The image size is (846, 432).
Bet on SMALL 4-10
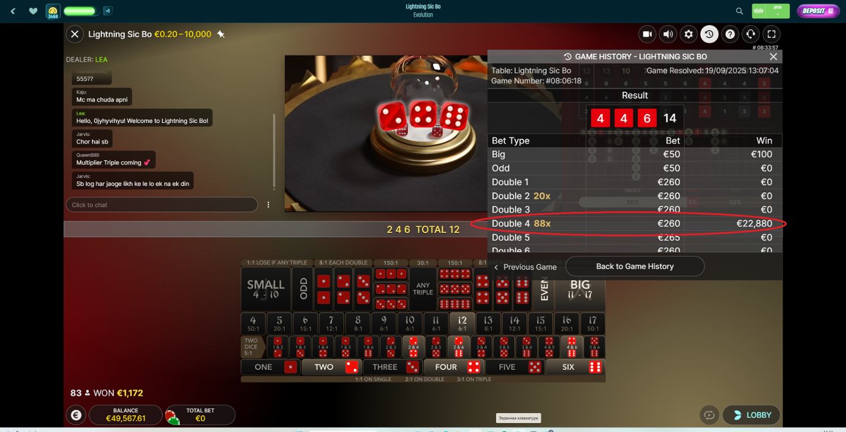coord(266,289)
